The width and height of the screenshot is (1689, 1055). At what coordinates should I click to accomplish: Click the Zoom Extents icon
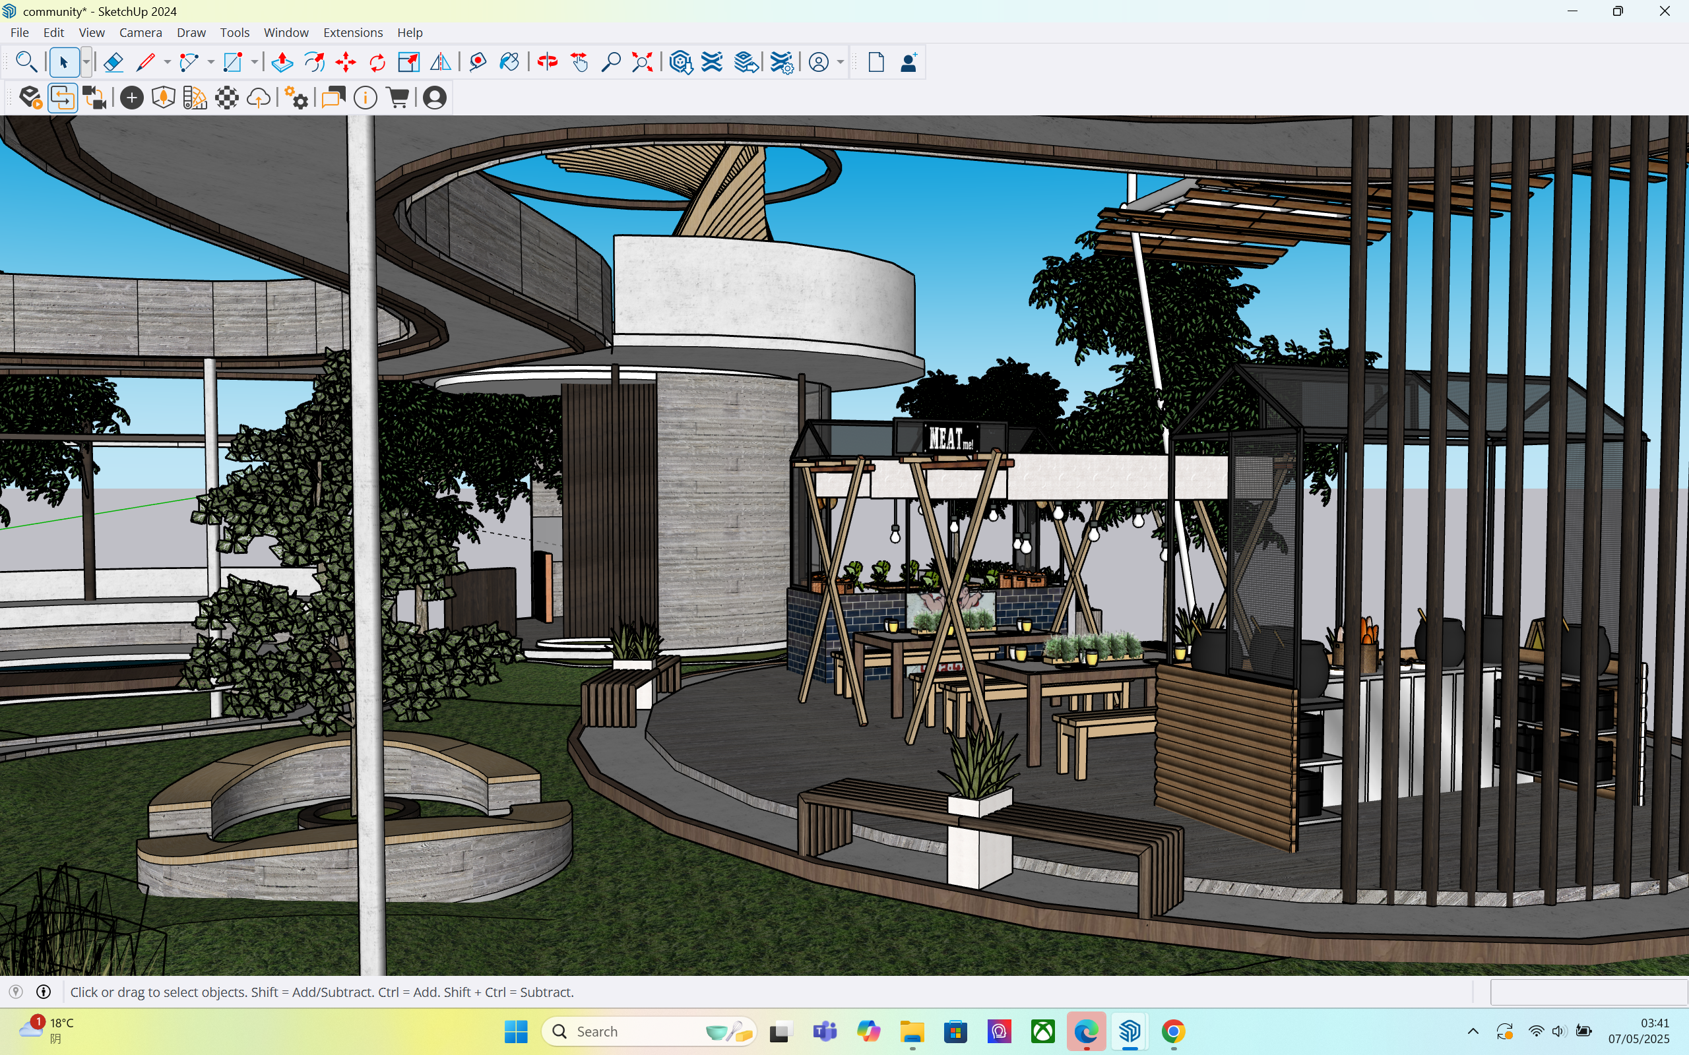(x=642, y=63)
